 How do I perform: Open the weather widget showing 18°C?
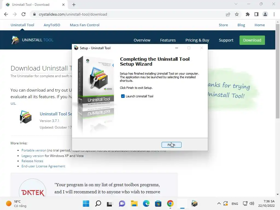(x=16, y=203)
